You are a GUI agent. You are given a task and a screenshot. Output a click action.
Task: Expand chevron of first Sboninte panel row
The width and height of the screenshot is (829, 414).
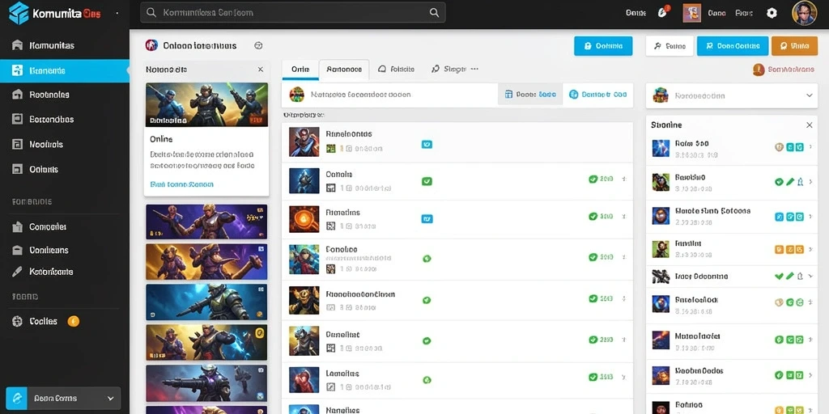click(810, 147)
